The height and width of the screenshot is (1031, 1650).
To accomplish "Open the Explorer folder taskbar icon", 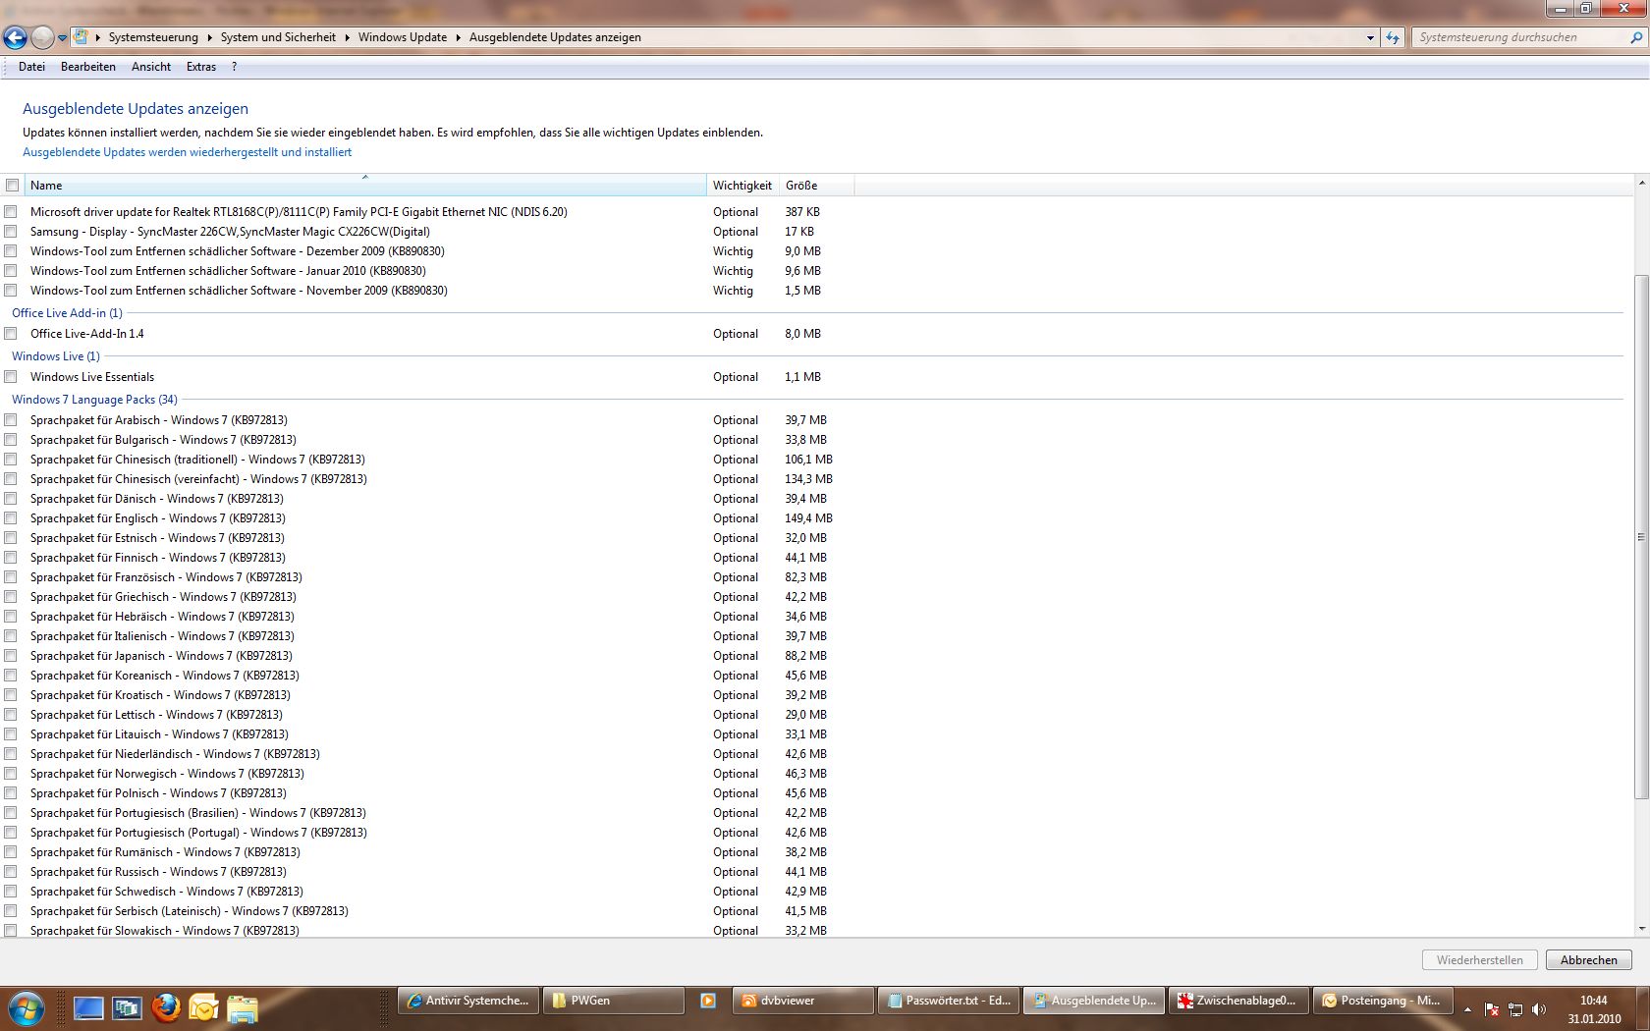I will click(x=242, y=1008).
